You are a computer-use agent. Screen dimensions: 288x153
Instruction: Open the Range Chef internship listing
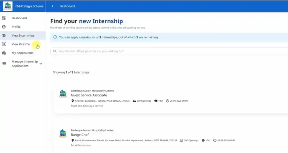80,135
